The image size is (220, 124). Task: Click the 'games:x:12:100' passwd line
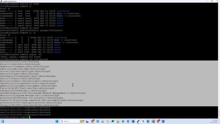tap(29, 86)
